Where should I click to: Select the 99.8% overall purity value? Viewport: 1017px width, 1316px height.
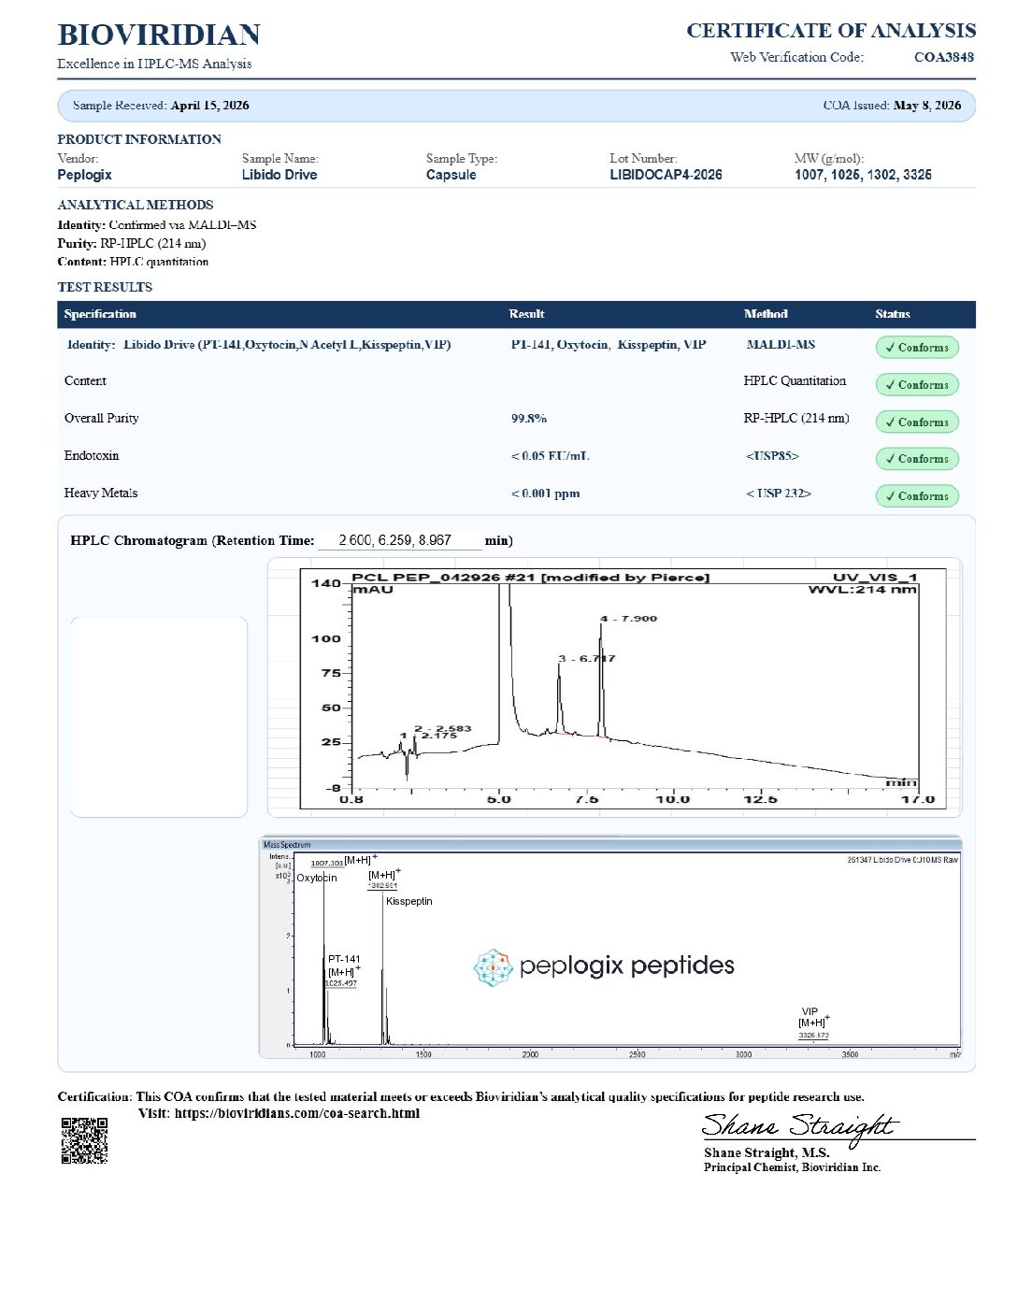529,419
